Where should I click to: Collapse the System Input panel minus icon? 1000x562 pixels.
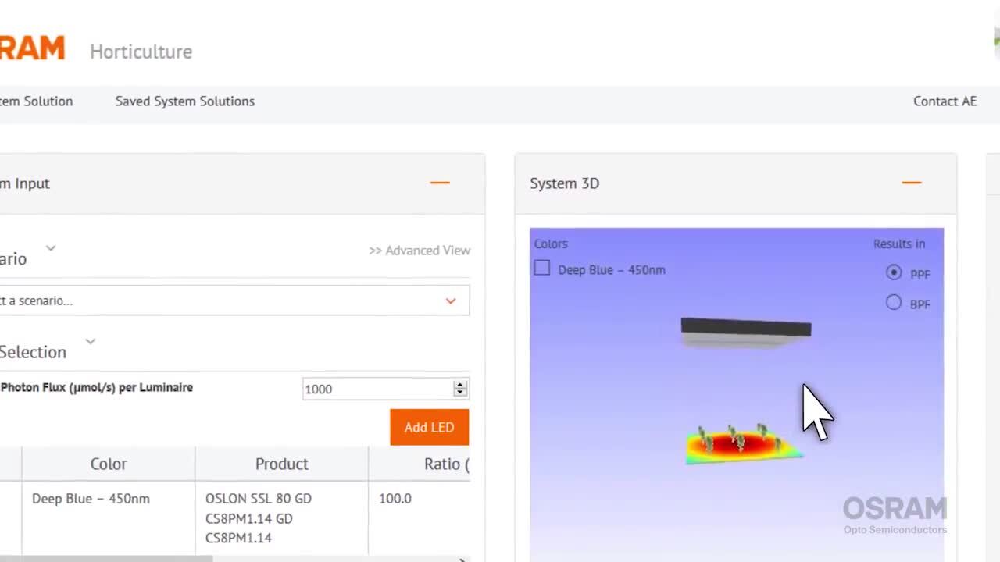(440, 183)
